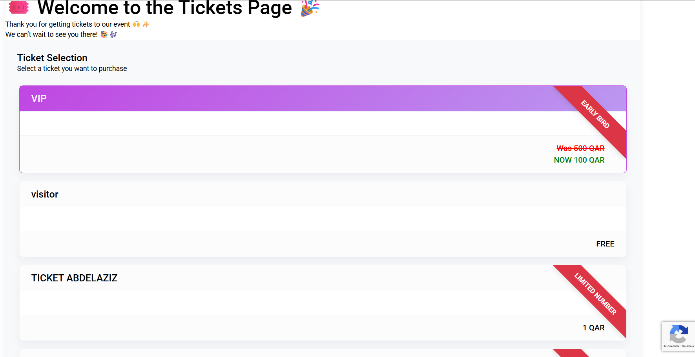
Task: Click the sparkles emoji after the thank-you text
Action: 146,24
